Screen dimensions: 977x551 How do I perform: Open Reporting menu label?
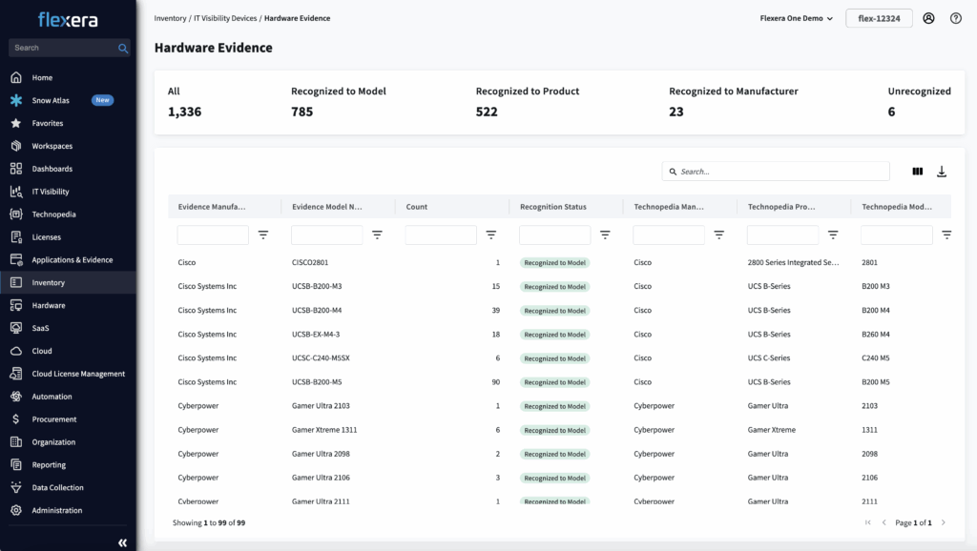[49, 465]
